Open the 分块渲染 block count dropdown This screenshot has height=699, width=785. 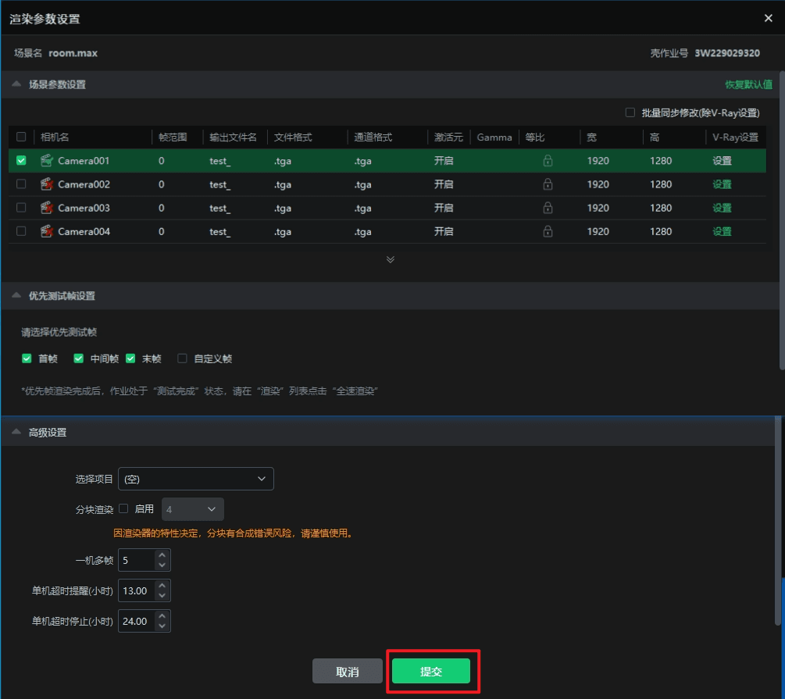coord(192,509)
